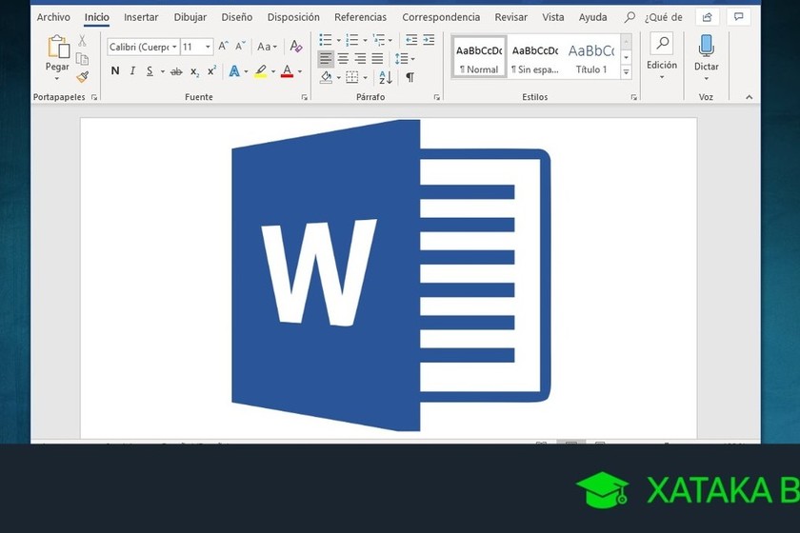The image size is (800, 533).
Task: Apply red font color
Action: tap(288, 70)
